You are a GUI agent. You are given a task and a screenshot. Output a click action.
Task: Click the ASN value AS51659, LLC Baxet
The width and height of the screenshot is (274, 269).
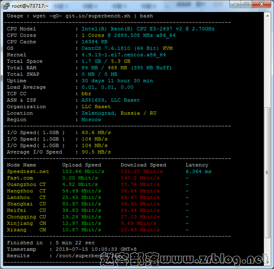pos(111,100)
